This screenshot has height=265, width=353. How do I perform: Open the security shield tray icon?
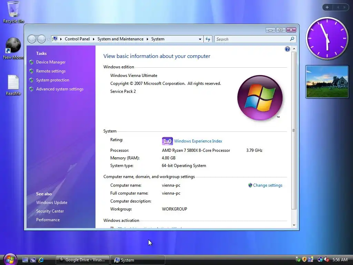[x=304, y=259]
